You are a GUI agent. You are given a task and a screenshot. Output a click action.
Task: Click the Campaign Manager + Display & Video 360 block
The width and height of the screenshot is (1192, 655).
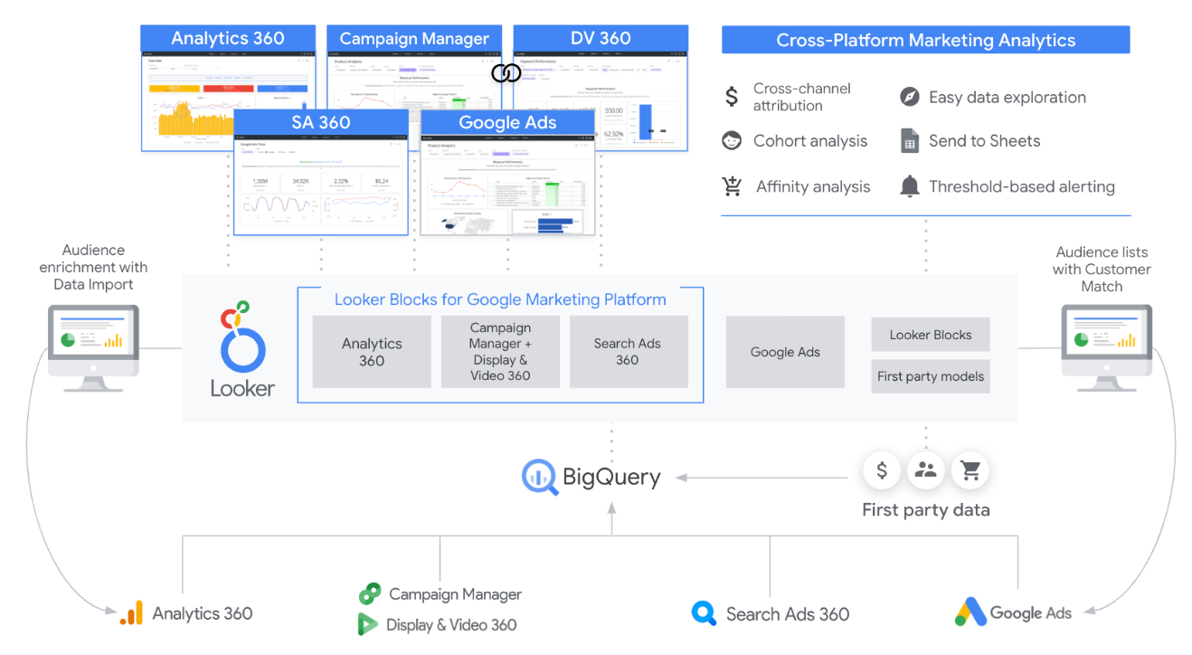(500, 352)
